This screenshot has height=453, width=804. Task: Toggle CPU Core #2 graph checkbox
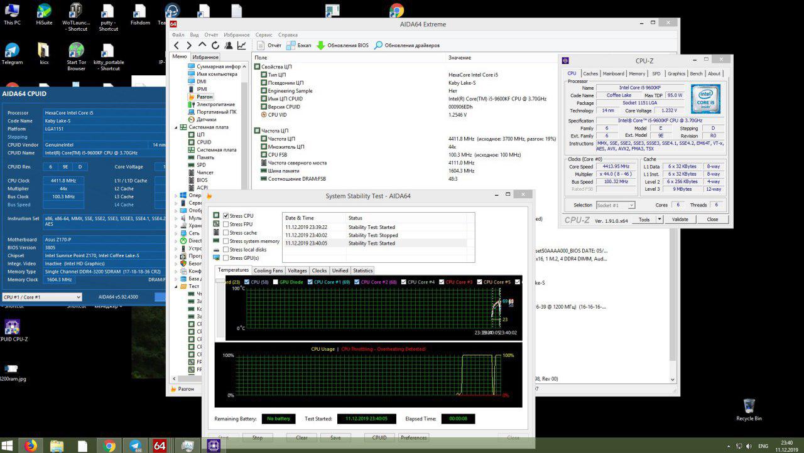[x=356, y=282]
